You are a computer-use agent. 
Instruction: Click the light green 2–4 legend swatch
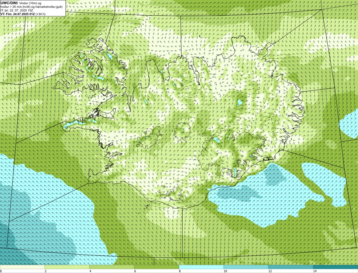[67, 267]
